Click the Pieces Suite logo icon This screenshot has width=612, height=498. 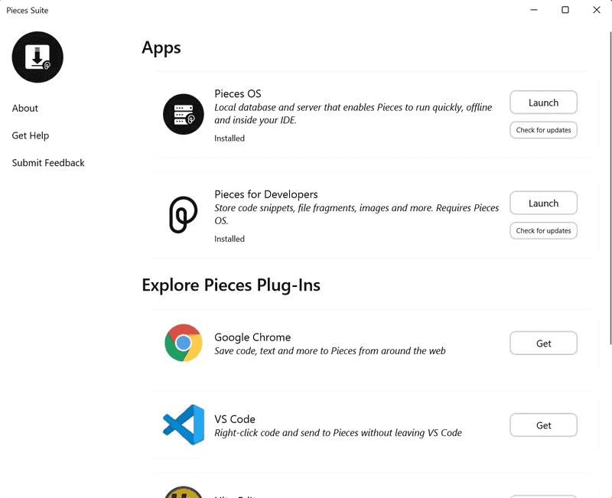(x=37, y=57)
